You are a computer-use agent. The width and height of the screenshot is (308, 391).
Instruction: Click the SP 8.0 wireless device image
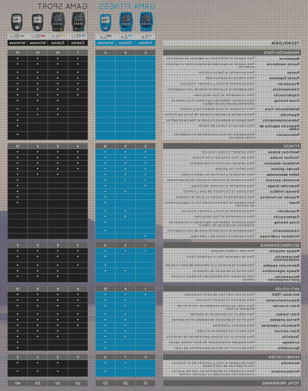17,22
